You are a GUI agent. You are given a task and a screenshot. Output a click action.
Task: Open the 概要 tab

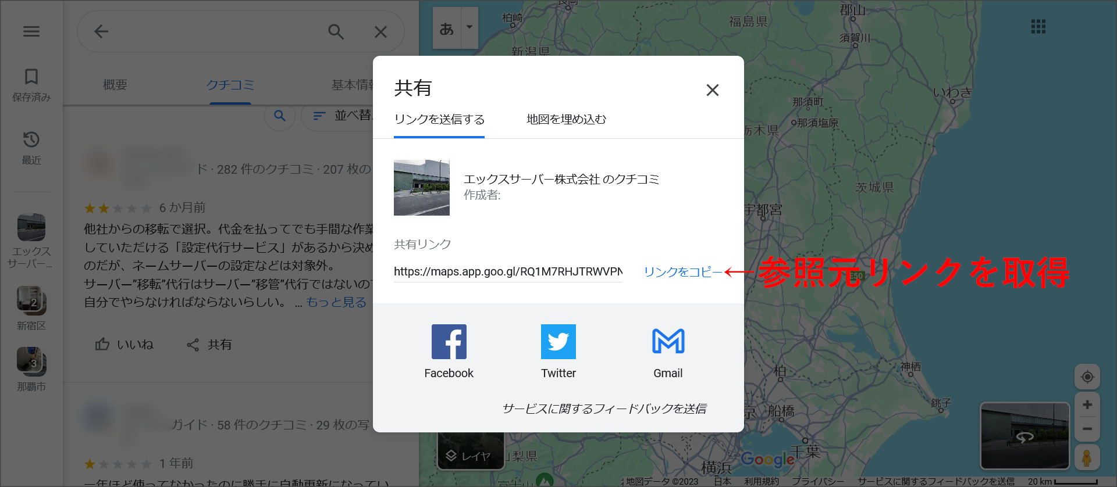(x=115, y=85)
